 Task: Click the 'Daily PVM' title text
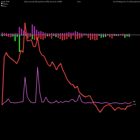5,2
